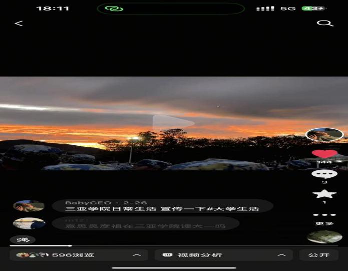Open comments via the speech bubble icon
The height and width of the screenshot is (271, 348).
point(324,174)
